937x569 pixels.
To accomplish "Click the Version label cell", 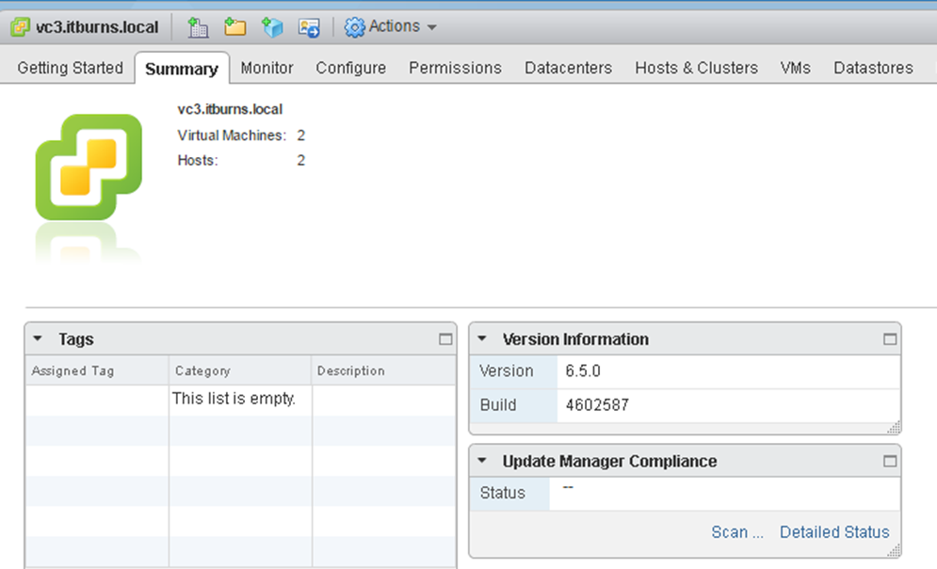I will (x=513, y=371).
